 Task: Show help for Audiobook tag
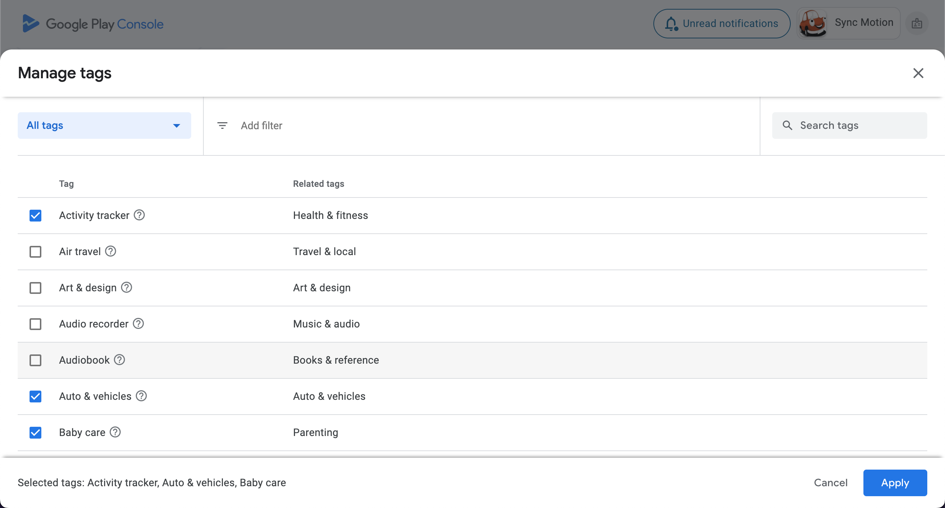coord(119,360)
